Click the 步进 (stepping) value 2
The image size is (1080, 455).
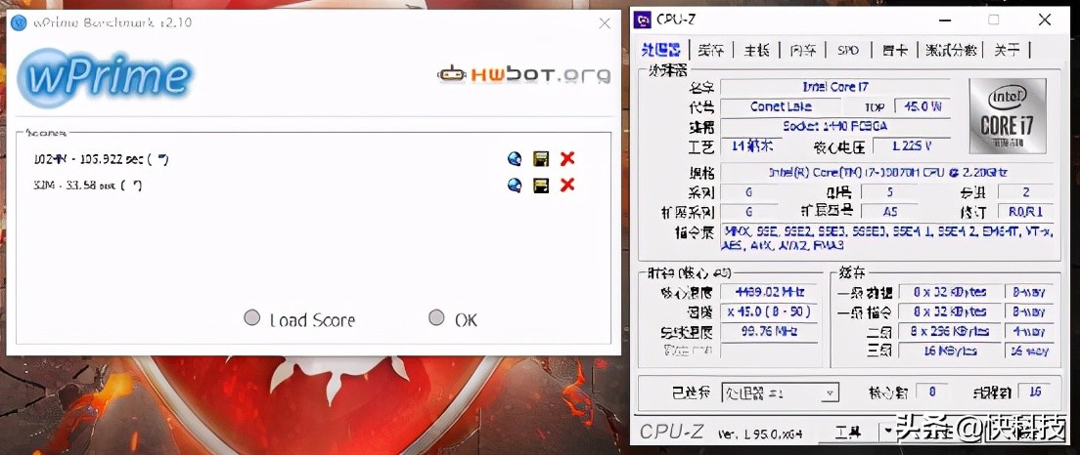coord(1025,191)
